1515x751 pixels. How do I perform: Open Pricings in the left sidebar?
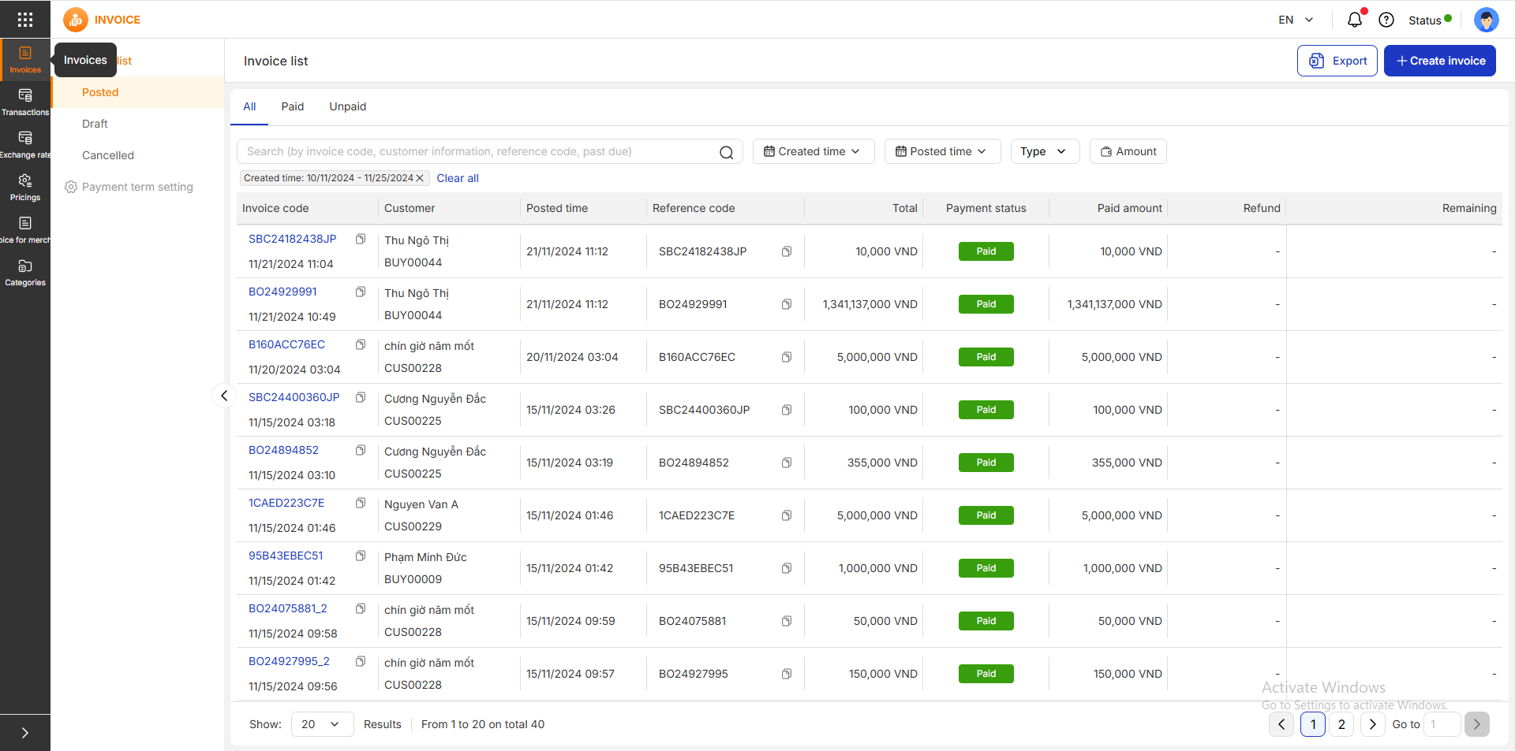(25, 187)
